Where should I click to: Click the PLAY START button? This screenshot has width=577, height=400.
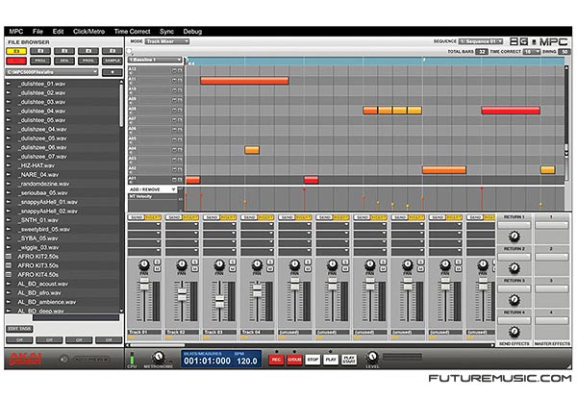point(349,360)
